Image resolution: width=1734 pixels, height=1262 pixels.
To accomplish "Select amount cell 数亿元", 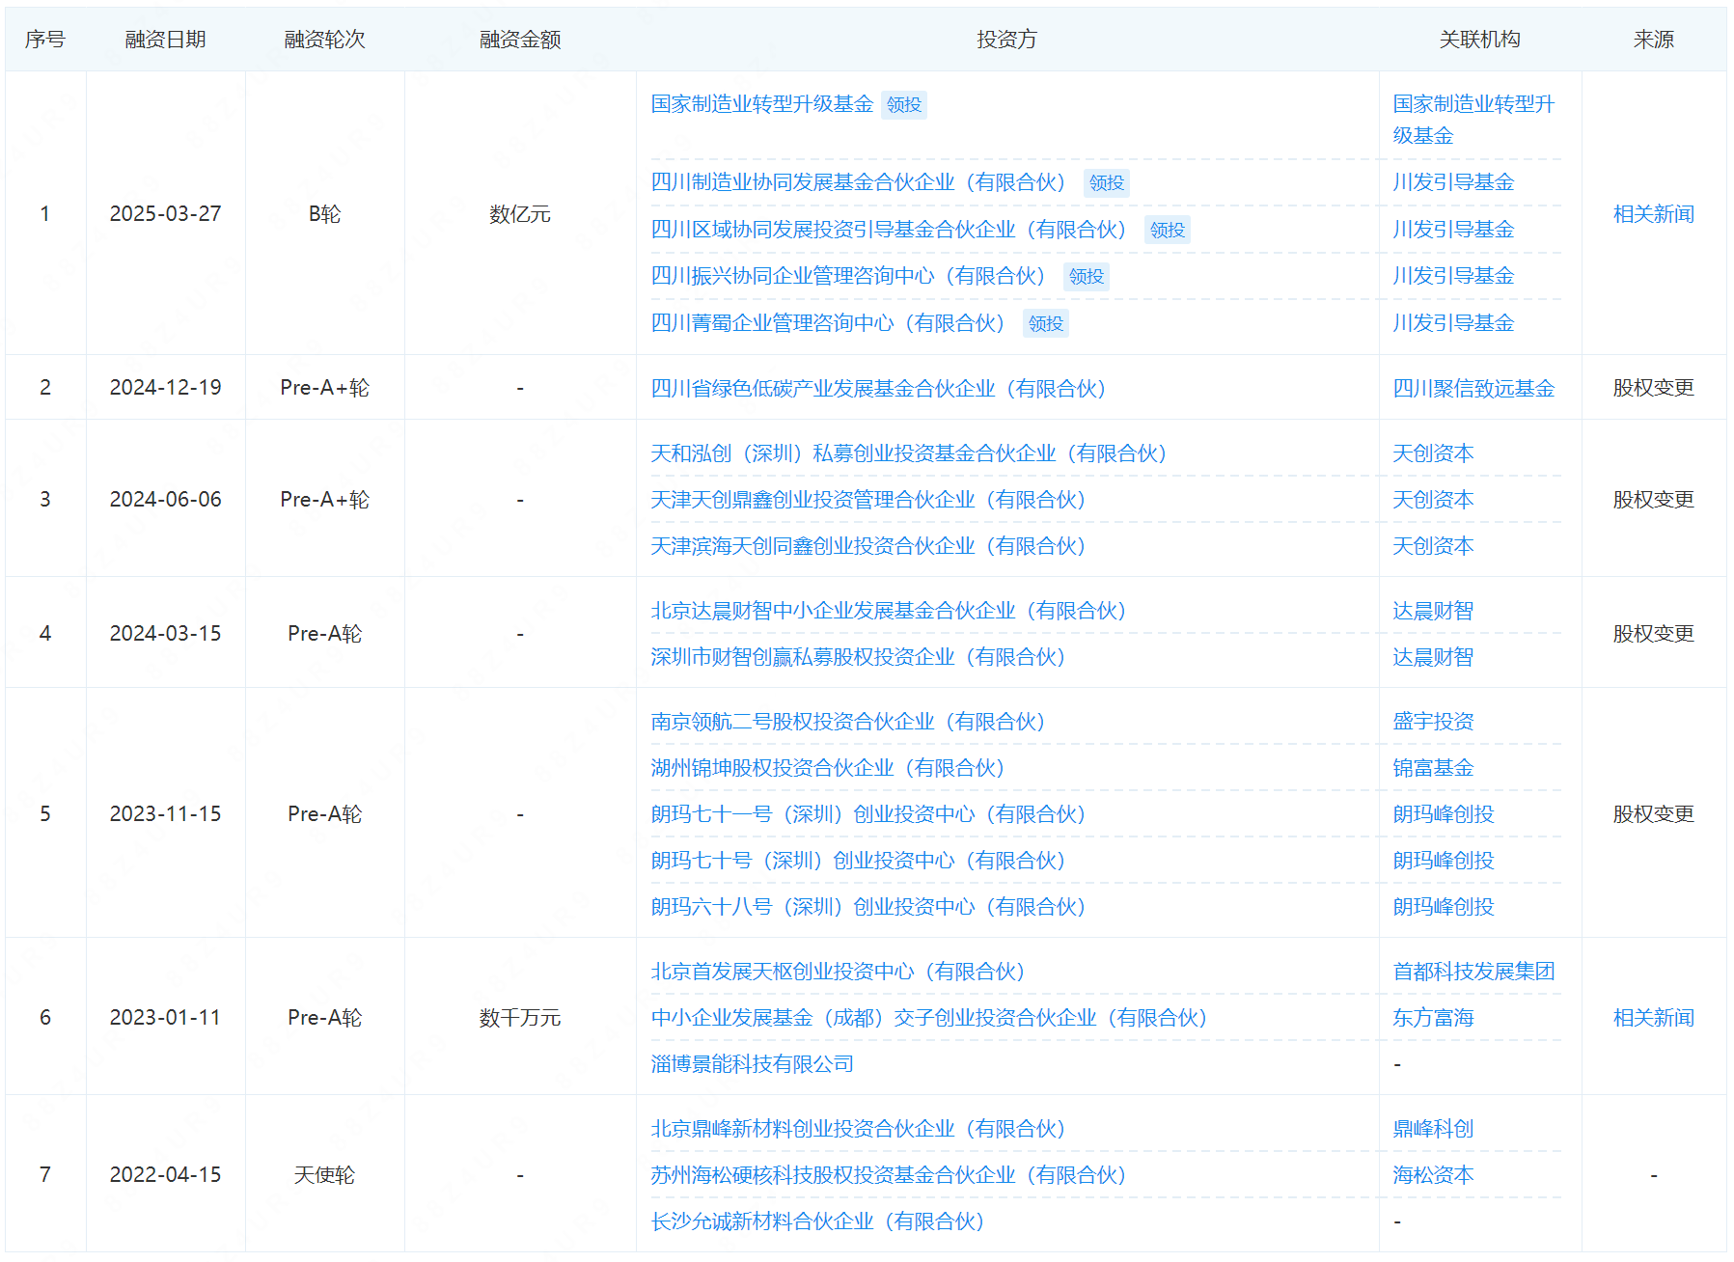I will click(x=520, y=214).
